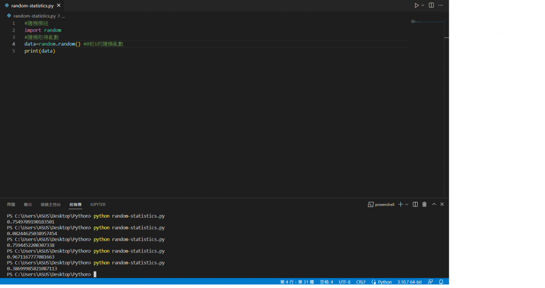
Task: Open the editor more actions menu
Action: point(441,5)
